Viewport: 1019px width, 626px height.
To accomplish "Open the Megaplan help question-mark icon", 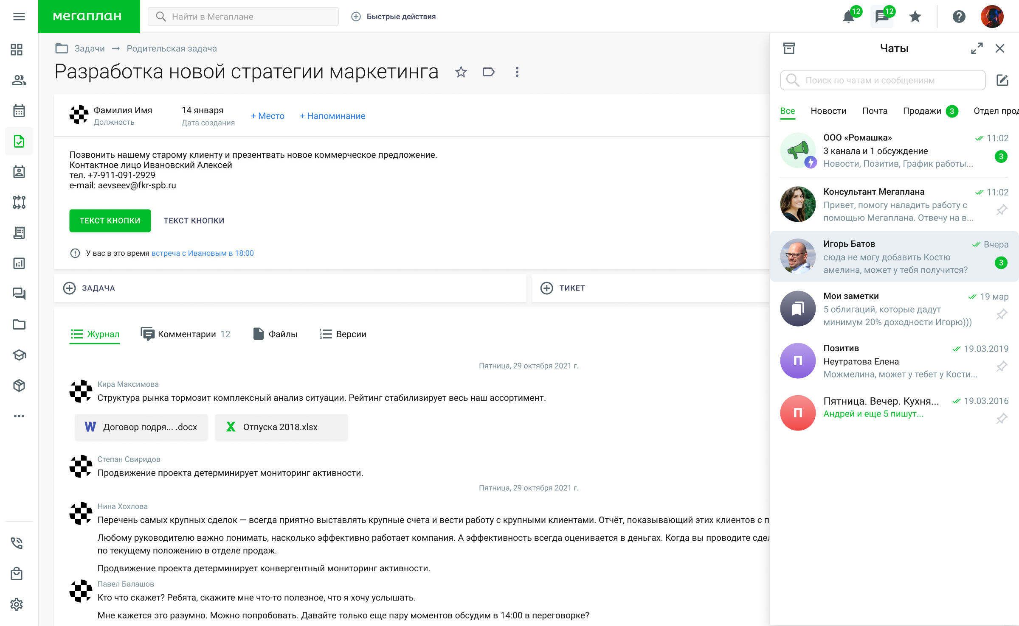I will (959, 17).
